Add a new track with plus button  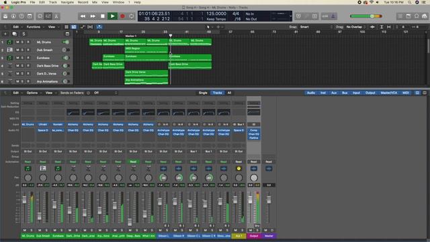[5, 34]
